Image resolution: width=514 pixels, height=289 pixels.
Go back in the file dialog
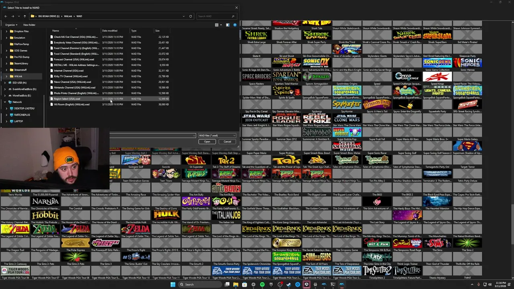(6, 16)
